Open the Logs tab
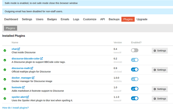The height and width of the screenshot is (110, 173). click(76, 19)
